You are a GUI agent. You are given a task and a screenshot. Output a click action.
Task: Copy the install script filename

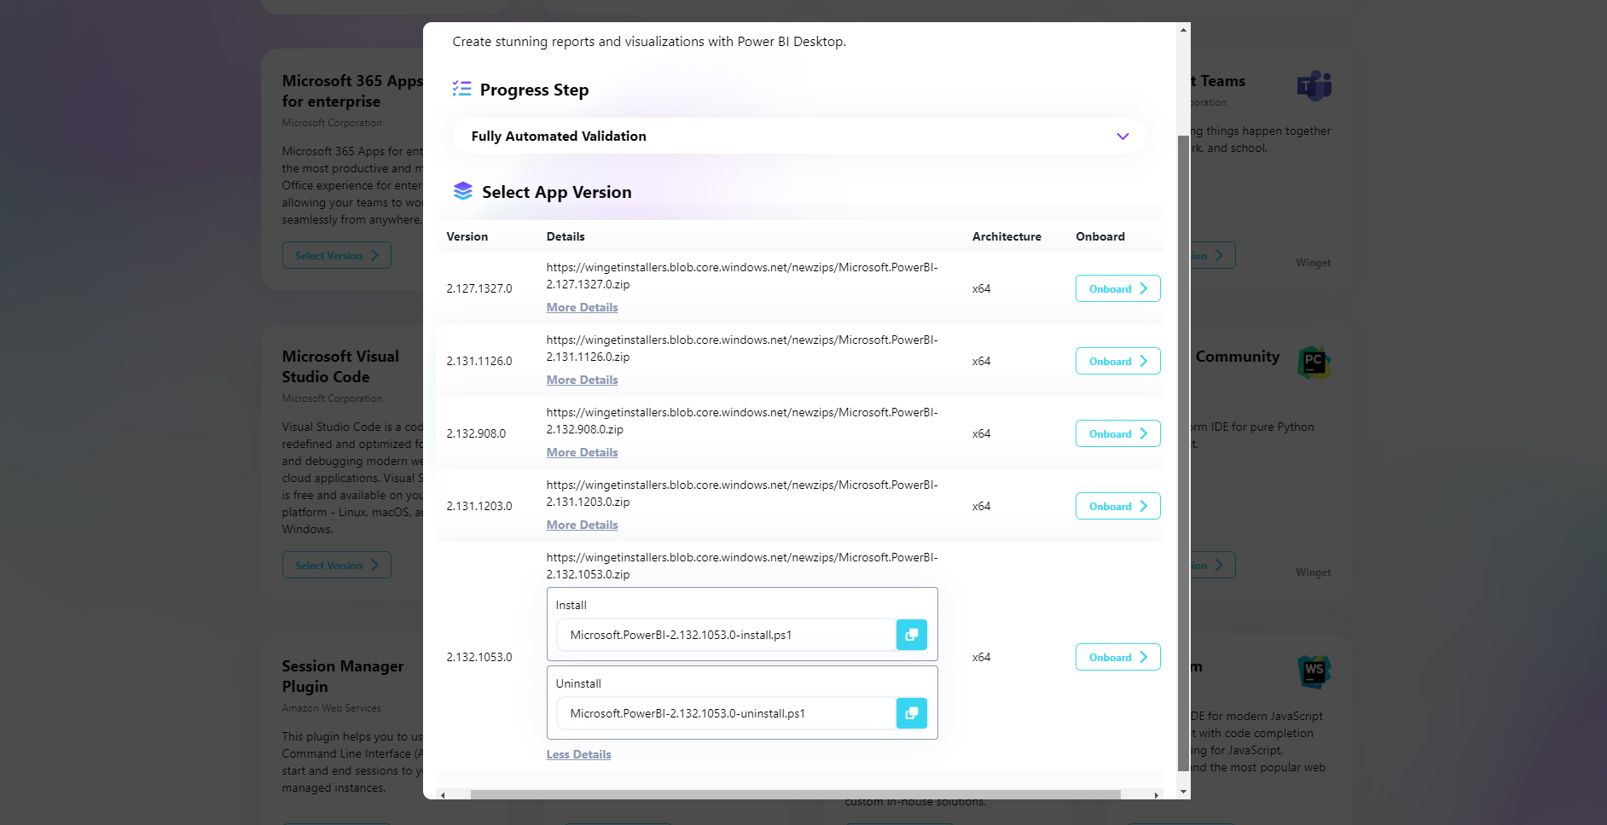911,635
